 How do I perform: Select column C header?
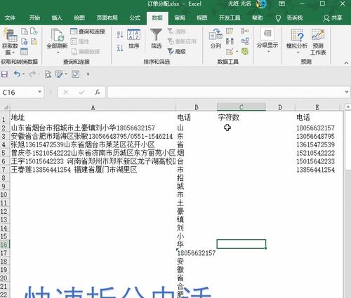point(241,107)
